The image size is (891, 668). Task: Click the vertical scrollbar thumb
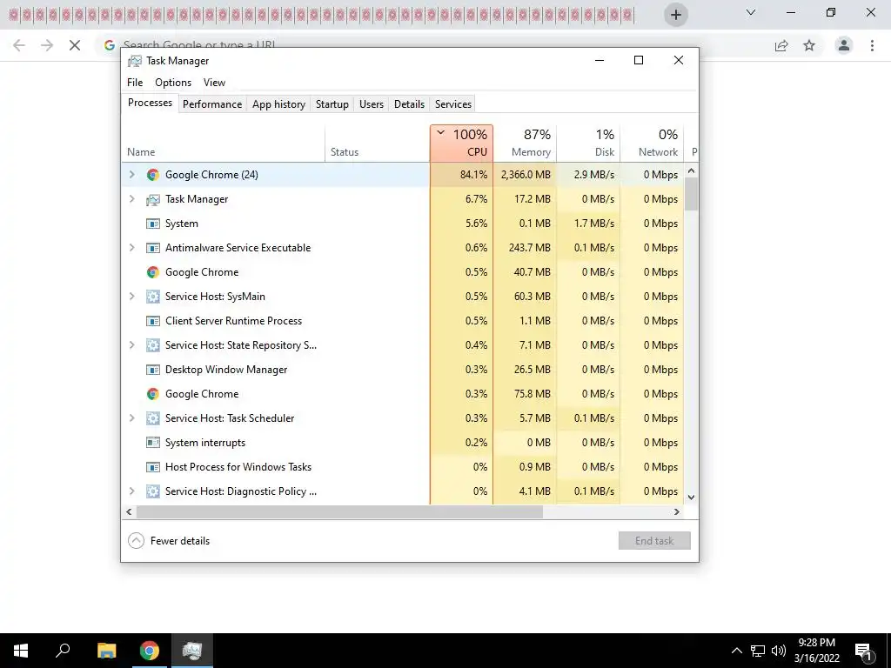point(691,194)
